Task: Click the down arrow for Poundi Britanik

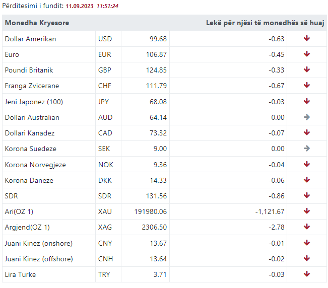Action: coord(307,70)
